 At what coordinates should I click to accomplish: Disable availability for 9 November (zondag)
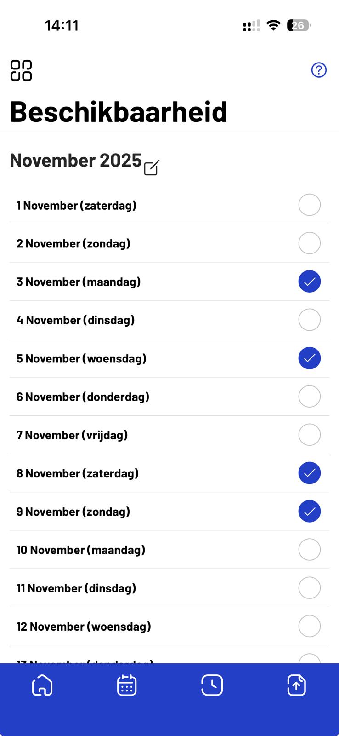pyautogui.click(x=309, y=511)
